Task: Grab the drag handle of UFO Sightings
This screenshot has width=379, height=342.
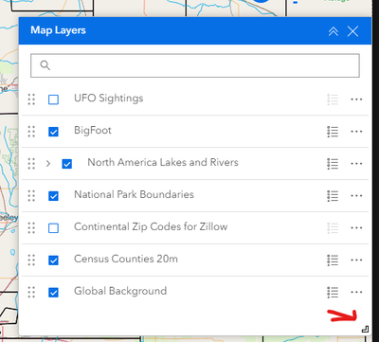Action: 31,99
